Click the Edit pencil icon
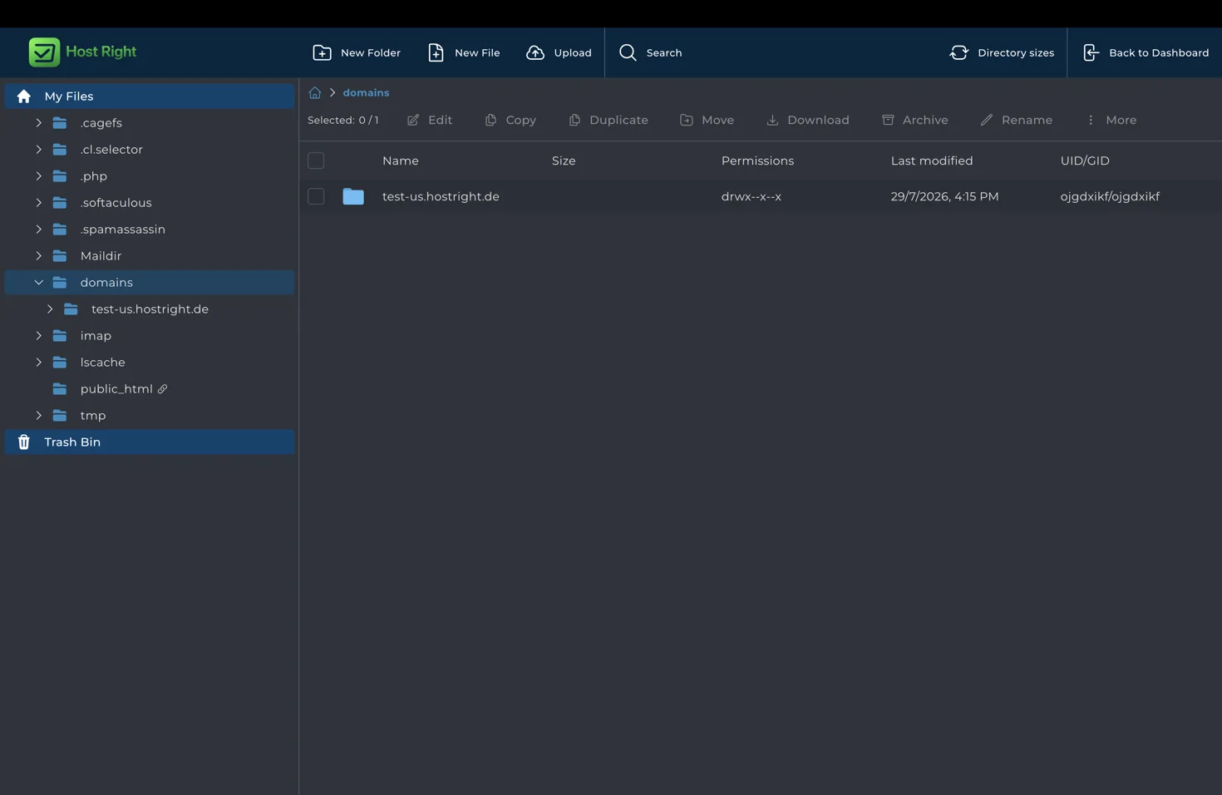The height and width of the screenshot is (795, 1222). tap(413, 120)
